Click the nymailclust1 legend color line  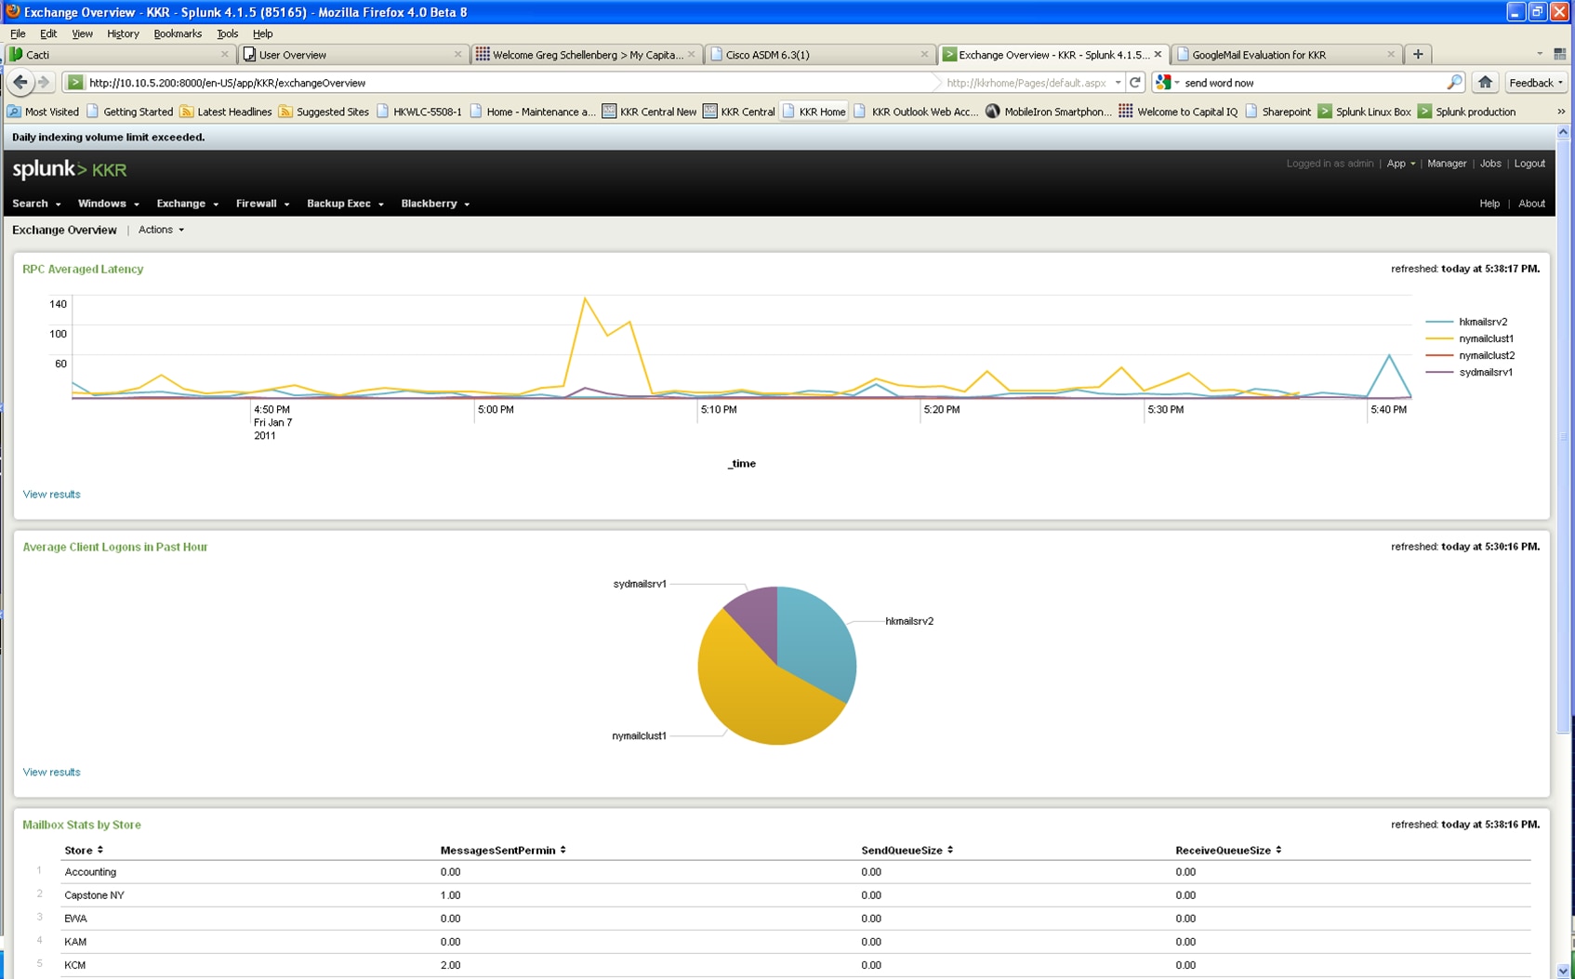point(1439,338)
